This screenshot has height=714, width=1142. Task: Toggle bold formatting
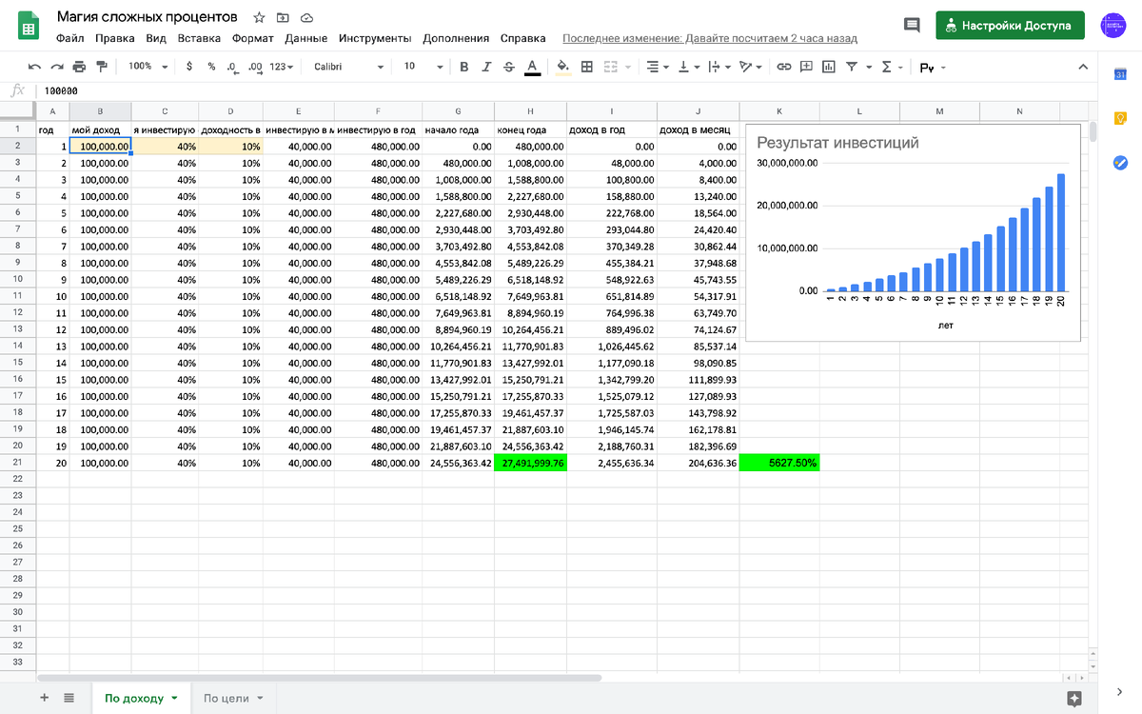coord(464,67)
